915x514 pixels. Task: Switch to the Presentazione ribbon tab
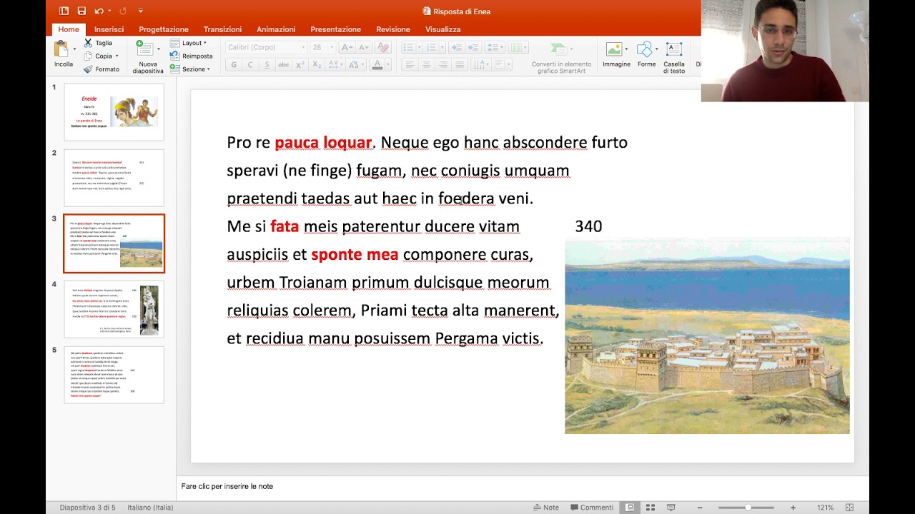pyautogui.click(x=335, y=29)
